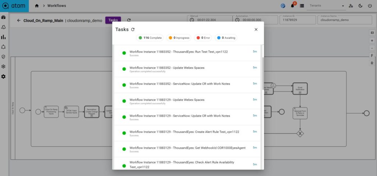Click the Automation time field

pos(256,20)
